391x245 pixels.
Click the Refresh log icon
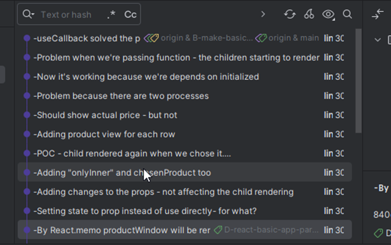pos(290,14)
